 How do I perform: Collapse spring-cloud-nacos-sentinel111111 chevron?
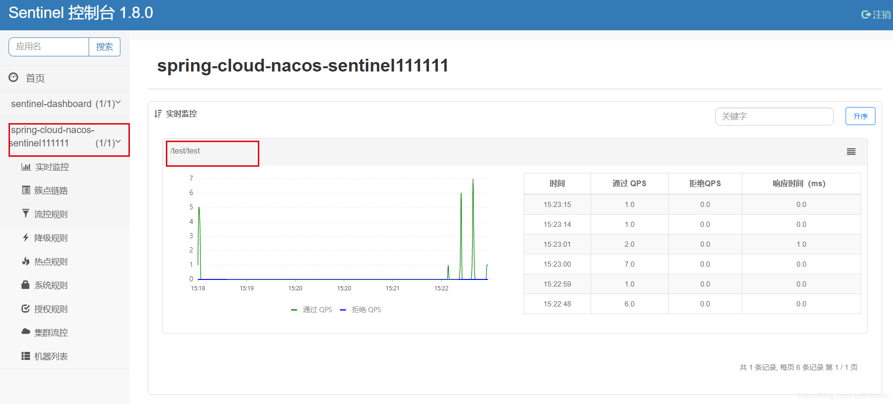click(118, 142)
